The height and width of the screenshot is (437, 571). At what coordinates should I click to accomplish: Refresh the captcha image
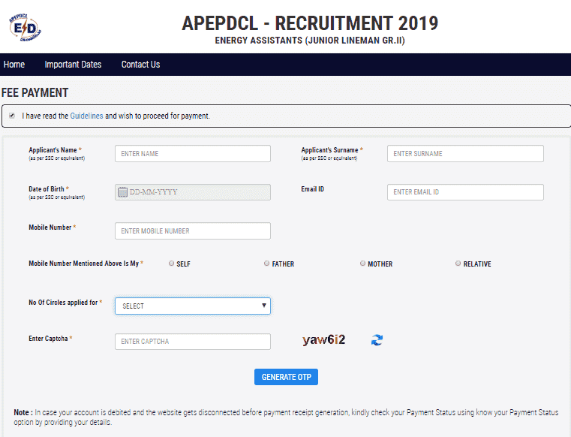[x=377, y=339]
